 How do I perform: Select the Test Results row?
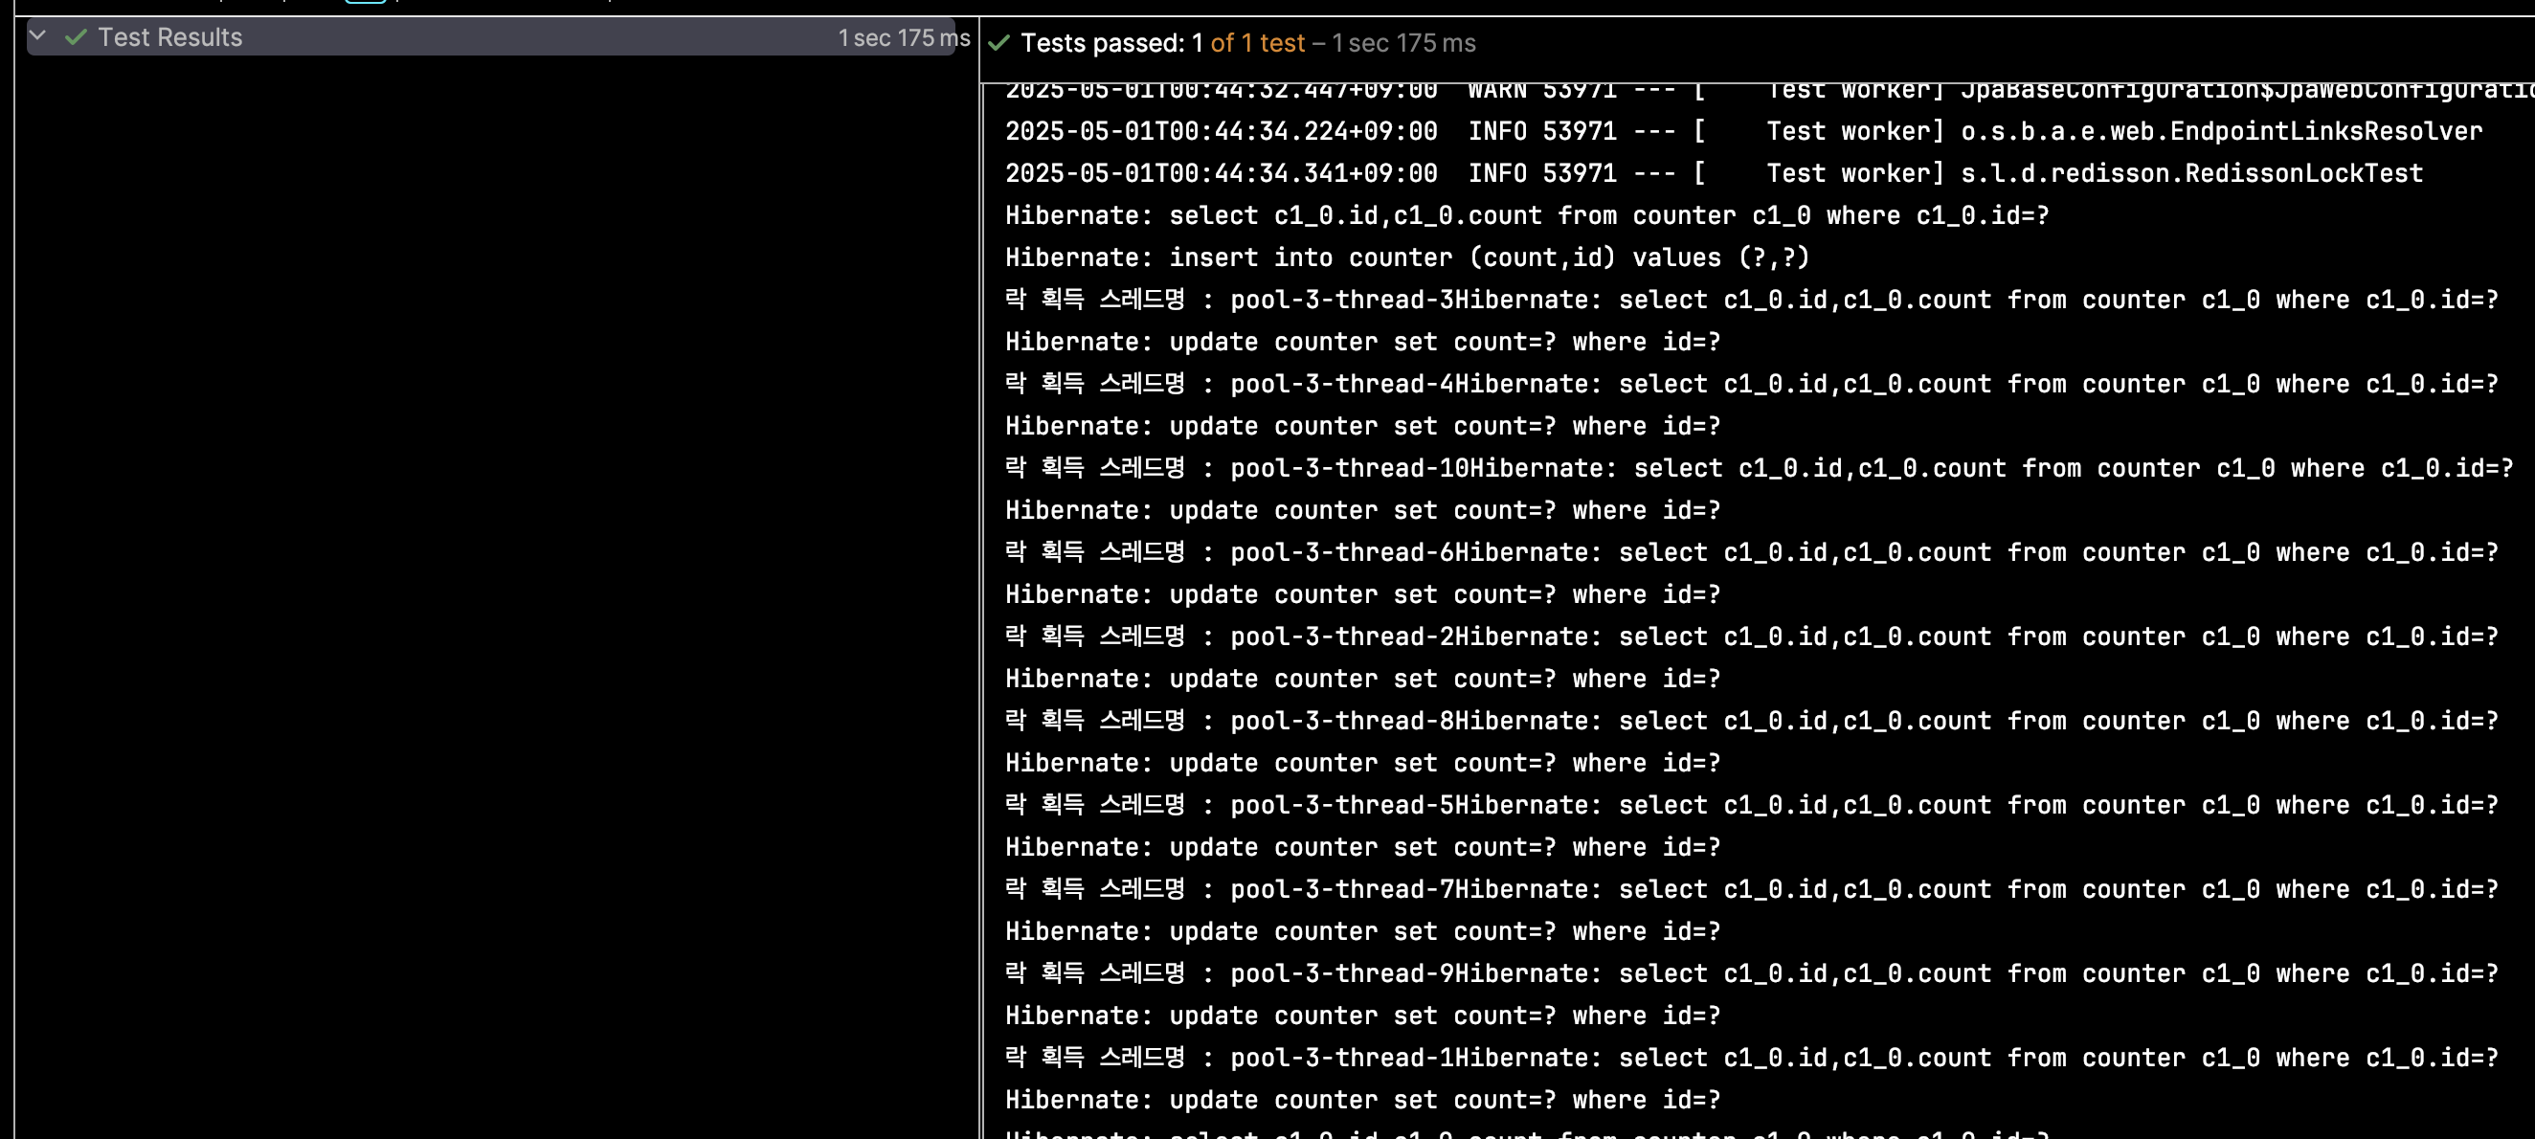click(169, 37)
